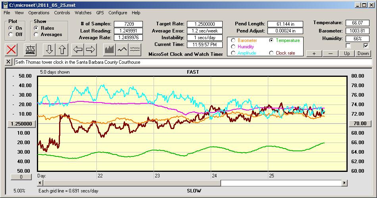Viewport: 377px width, 198px height.
Task: Choose the Barometer trace radio button
Action: coord(233,40)
